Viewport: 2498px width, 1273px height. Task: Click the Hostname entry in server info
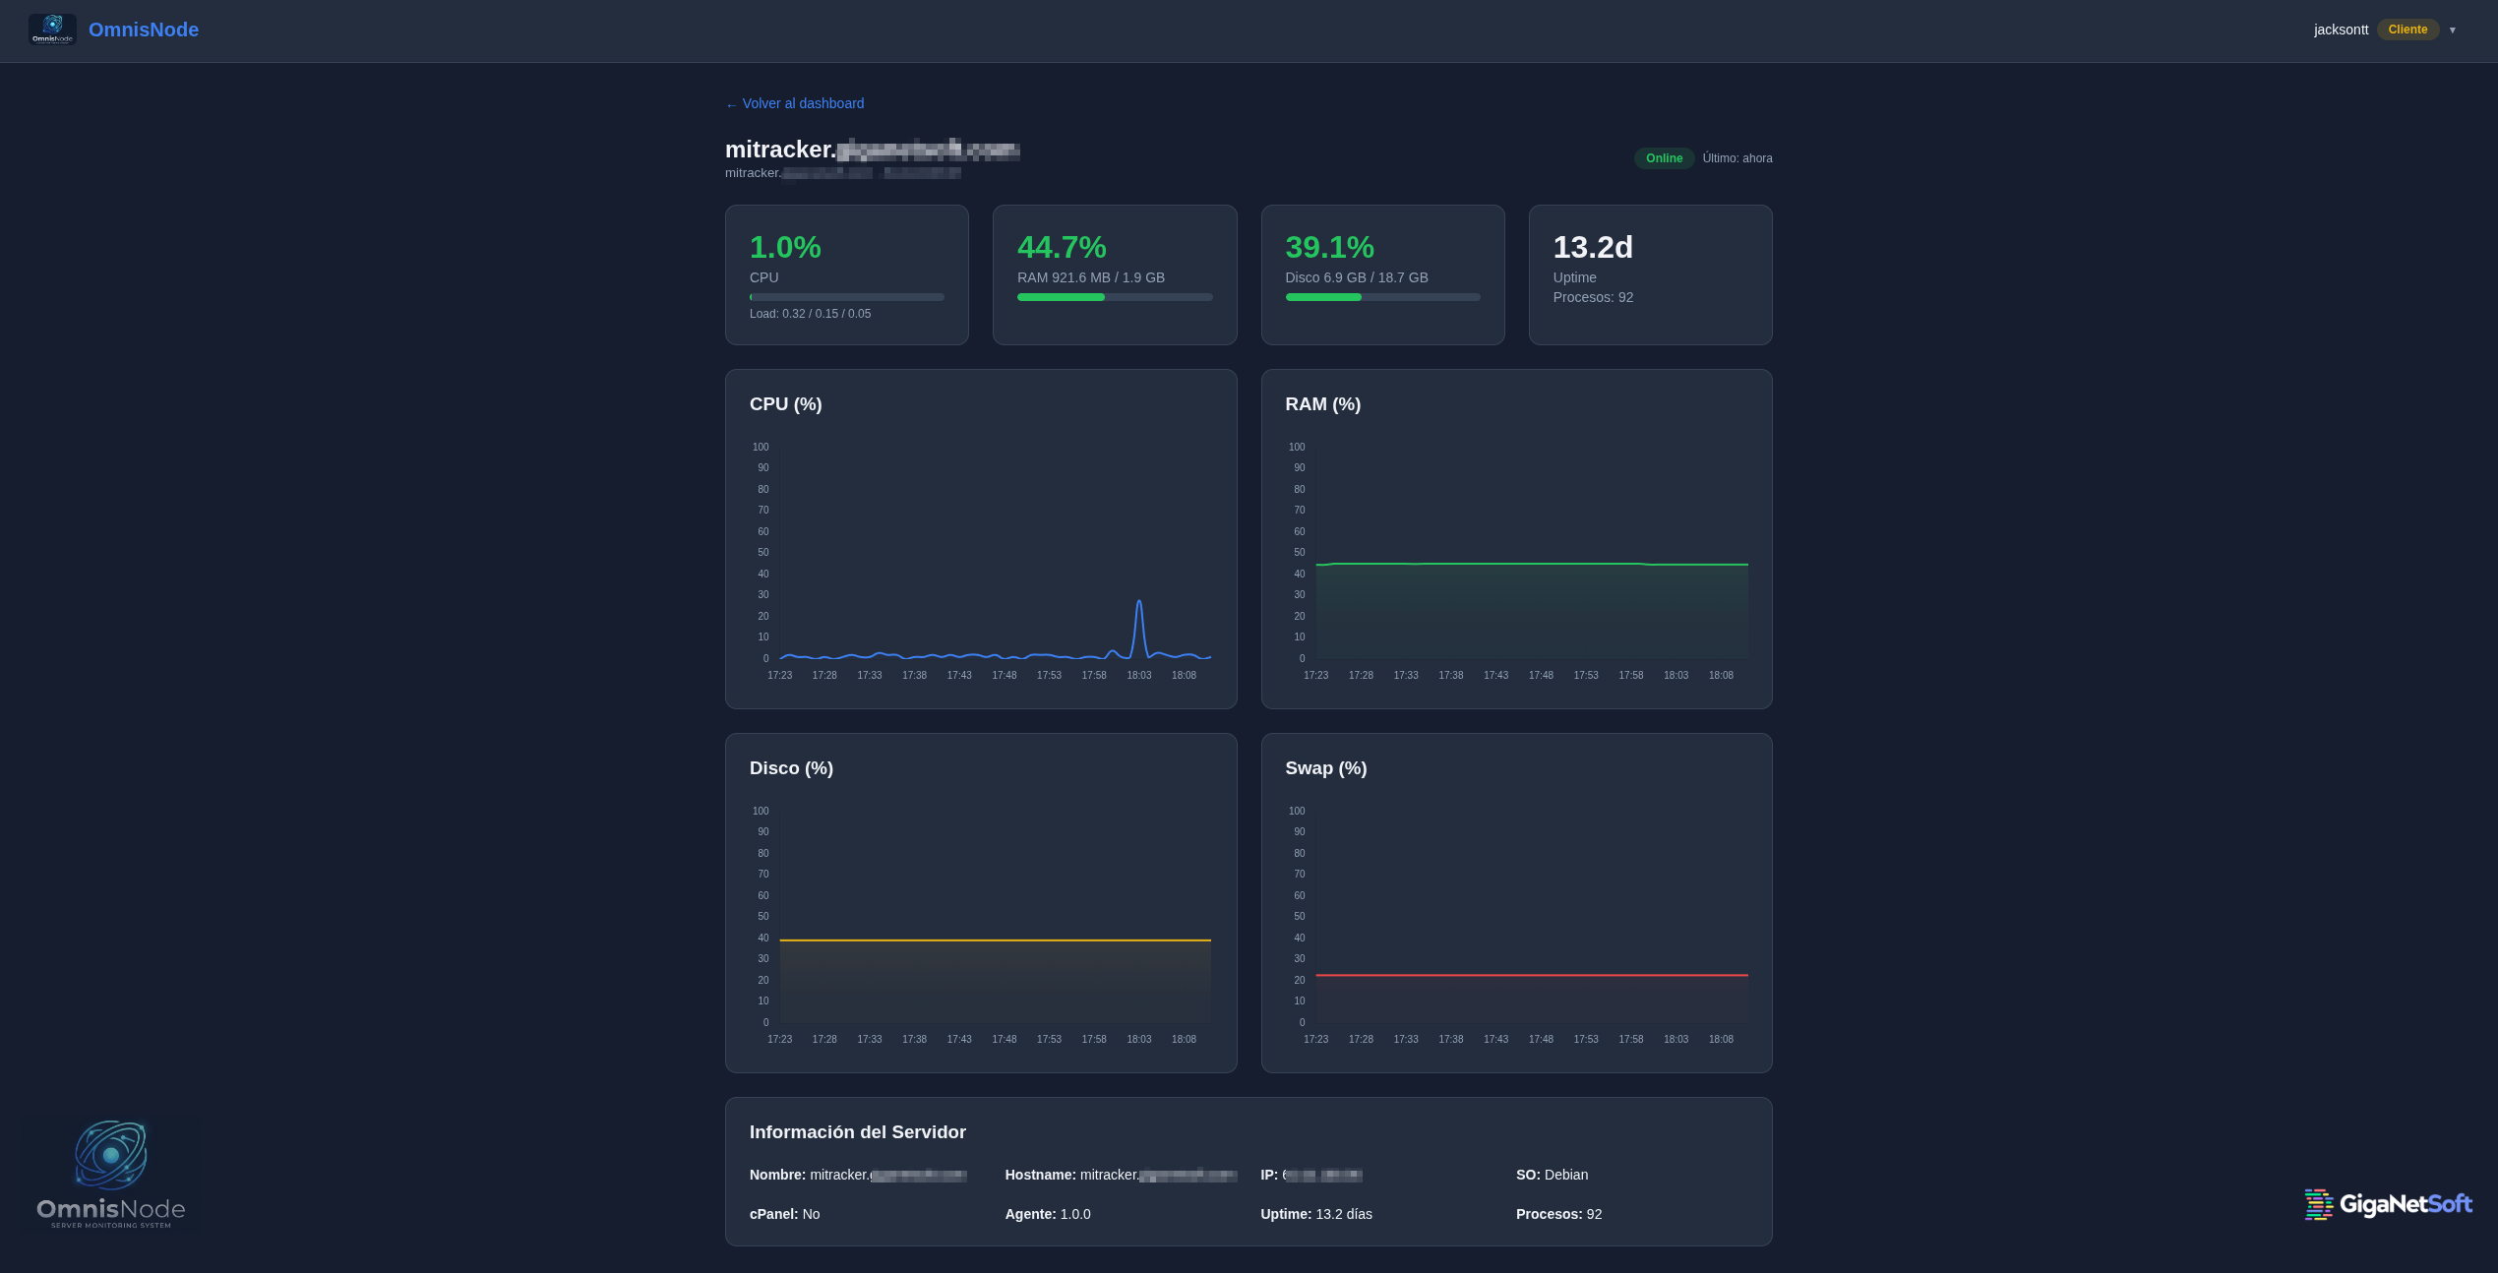click(1121, 1175)
